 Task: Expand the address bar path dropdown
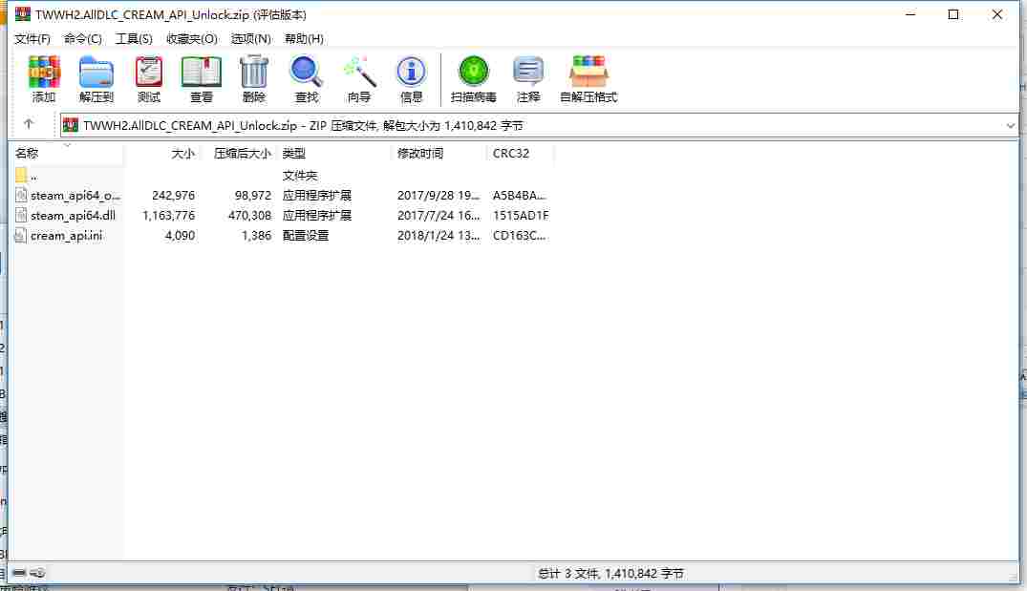click(x=1010, y=125)
